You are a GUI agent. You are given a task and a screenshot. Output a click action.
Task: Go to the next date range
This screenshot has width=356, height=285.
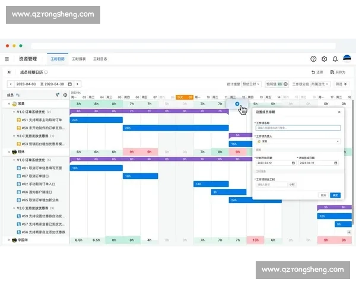point(77,84)
